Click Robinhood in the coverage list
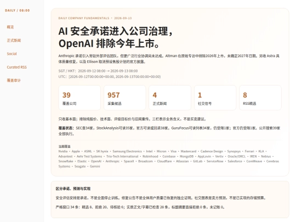The height and width of the screenshot is (222, 296). (x=150, y=156)
